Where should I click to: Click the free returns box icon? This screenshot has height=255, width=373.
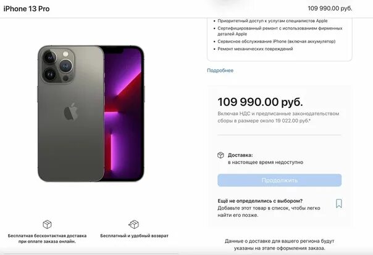[133, 224]
